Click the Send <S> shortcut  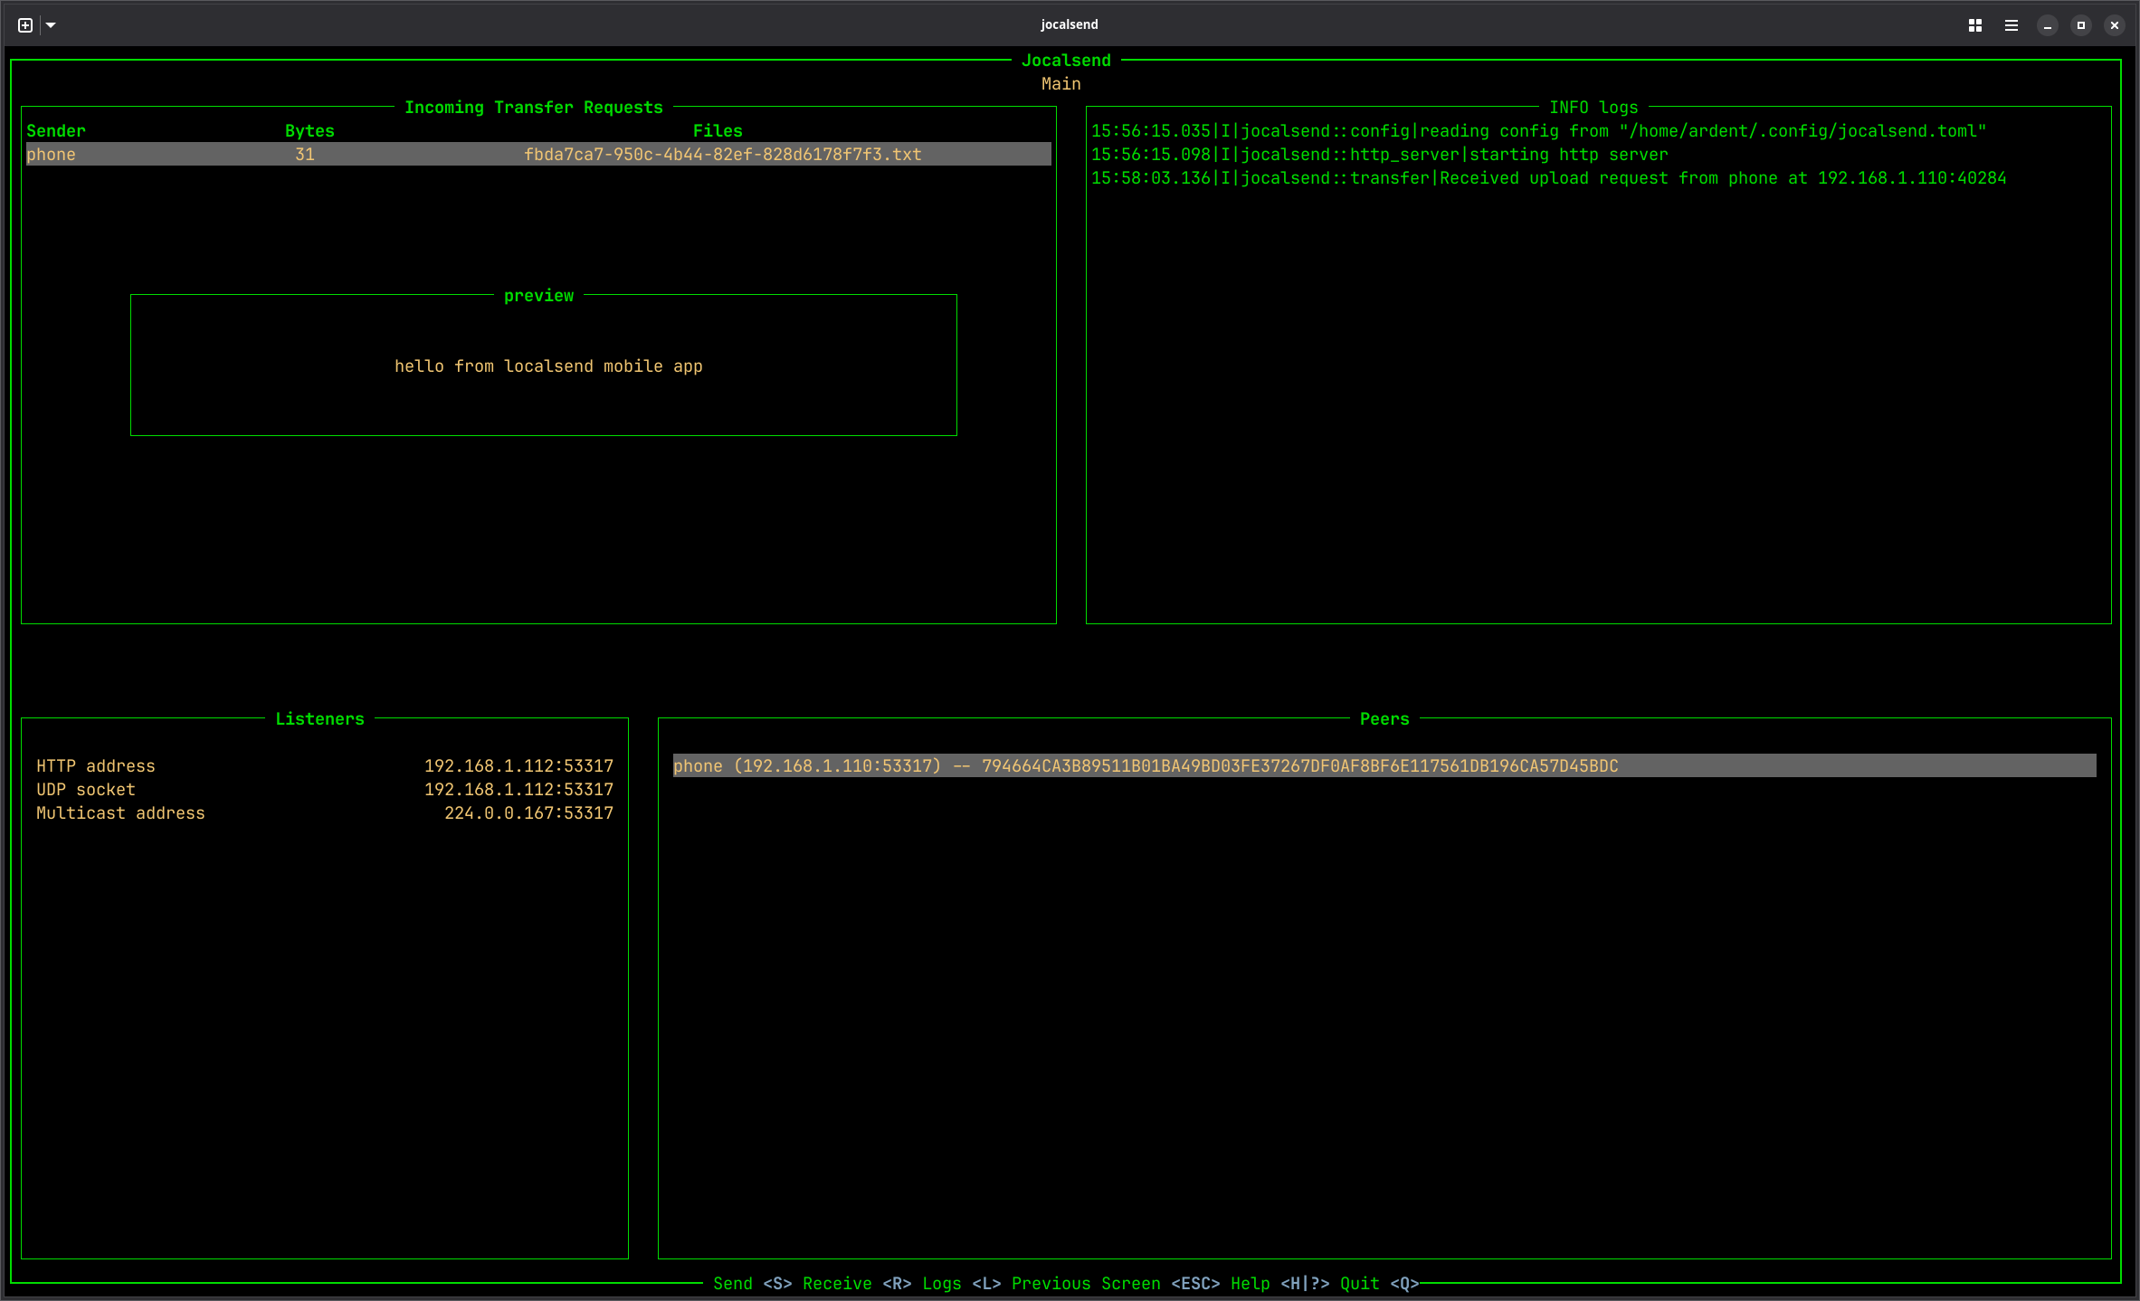[x=752, y=1284]
